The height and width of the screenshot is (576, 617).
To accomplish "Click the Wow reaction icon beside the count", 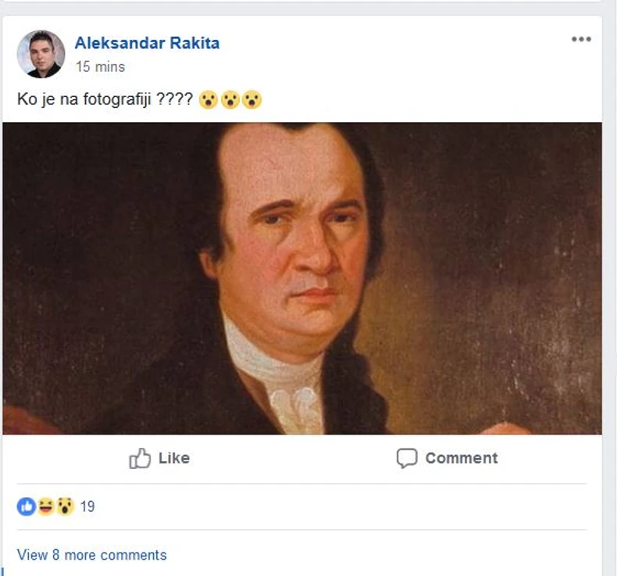I will coord(65,506).
